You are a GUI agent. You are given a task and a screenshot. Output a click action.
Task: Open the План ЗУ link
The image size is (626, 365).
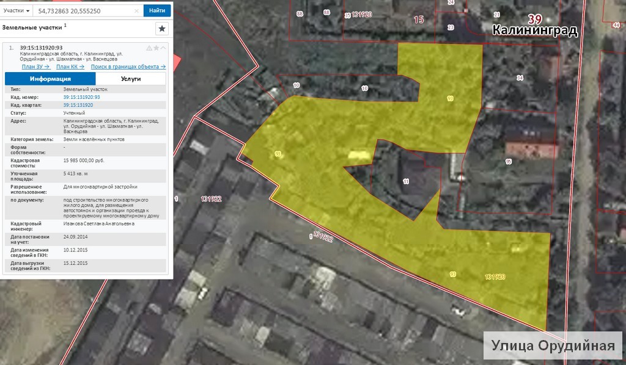(35, 67)
